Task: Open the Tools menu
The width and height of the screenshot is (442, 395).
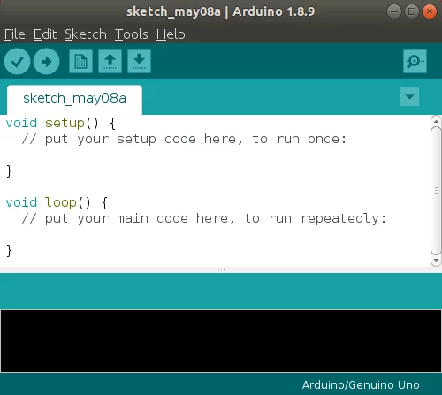Action: [x=132, y=34]
